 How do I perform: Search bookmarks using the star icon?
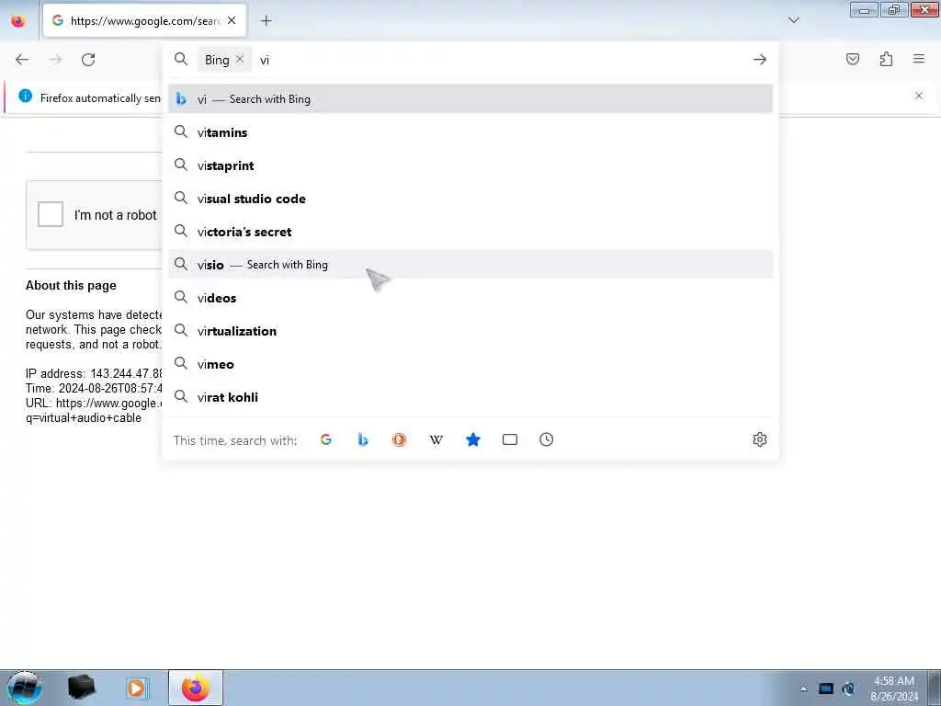point(473,439)
